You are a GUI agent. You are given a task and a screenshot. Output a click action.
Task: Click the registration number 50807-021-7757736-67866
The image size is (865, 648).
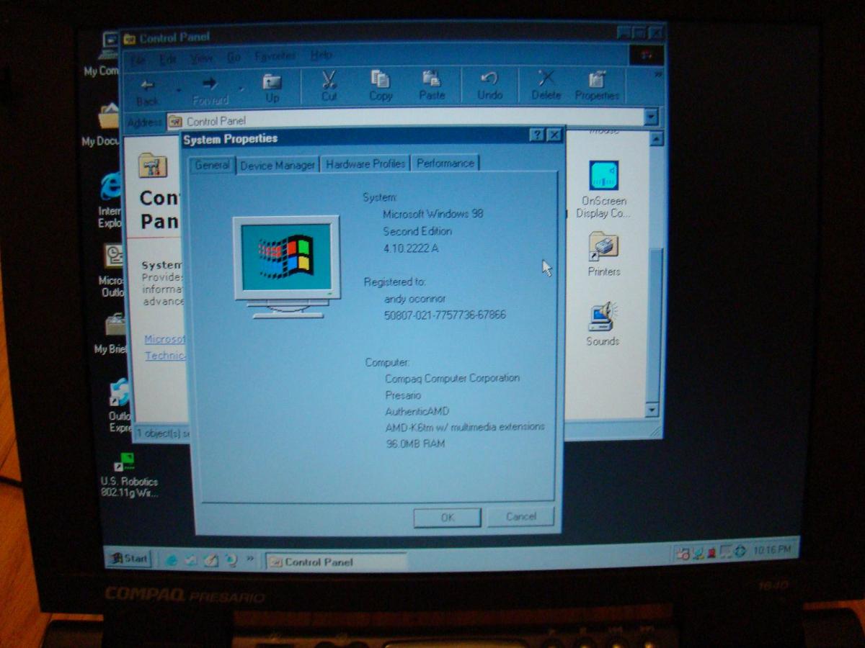coord(445,315)
